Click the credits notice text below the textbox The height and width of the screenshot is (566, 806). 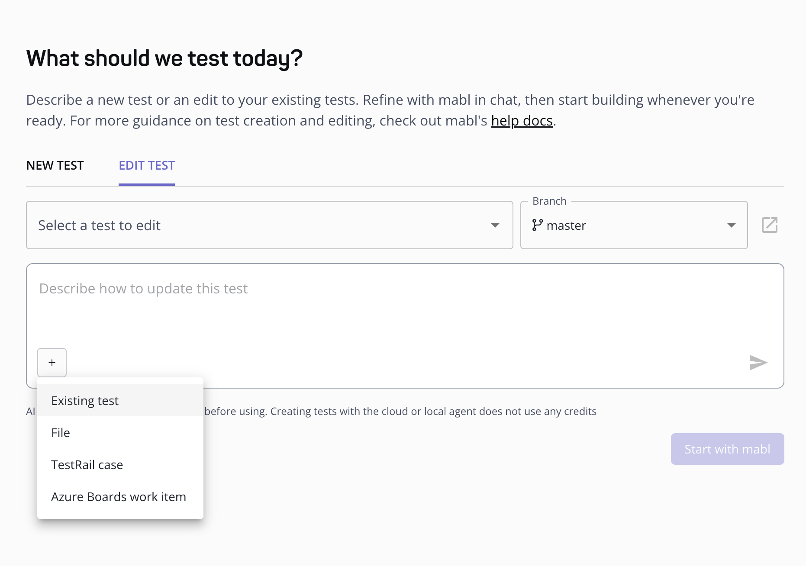click(400, 412)
